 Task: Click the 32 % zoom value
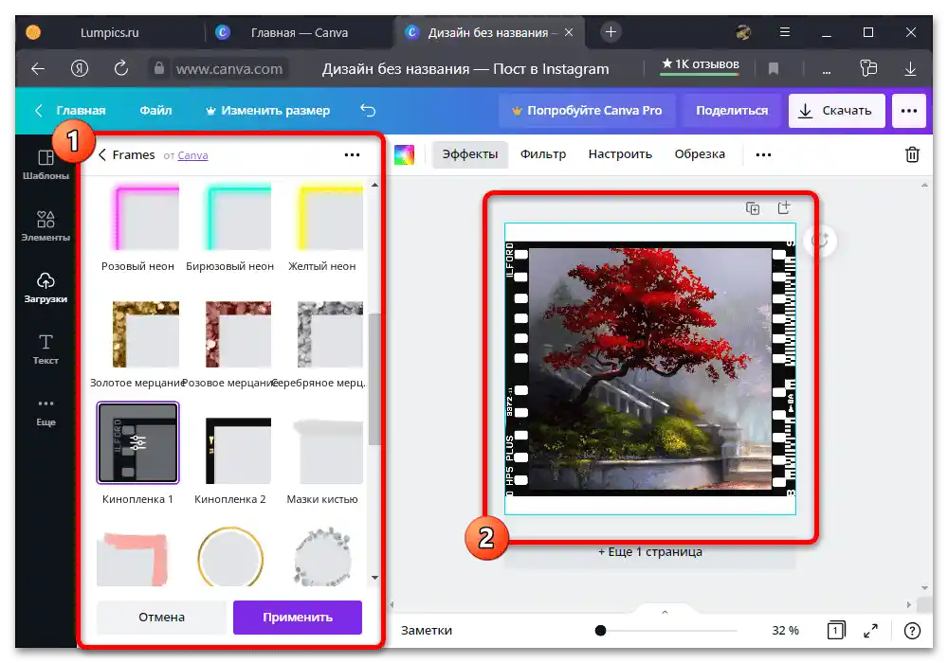(785, 631)
